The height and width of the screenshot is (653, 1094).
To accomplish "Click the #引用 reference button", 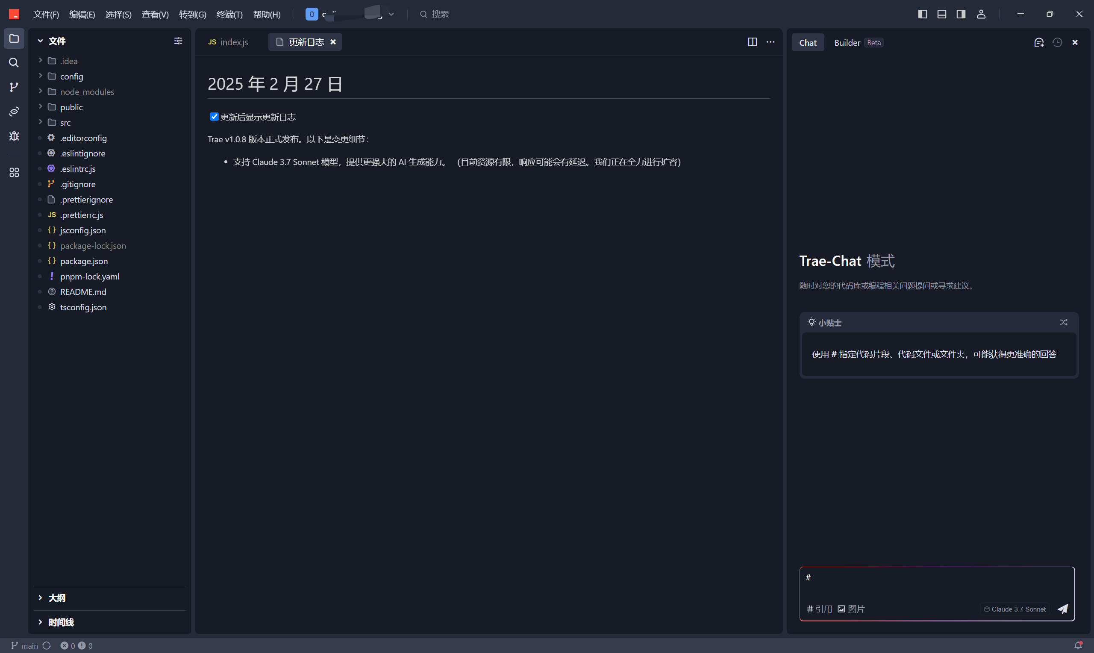I will point(819,609).
